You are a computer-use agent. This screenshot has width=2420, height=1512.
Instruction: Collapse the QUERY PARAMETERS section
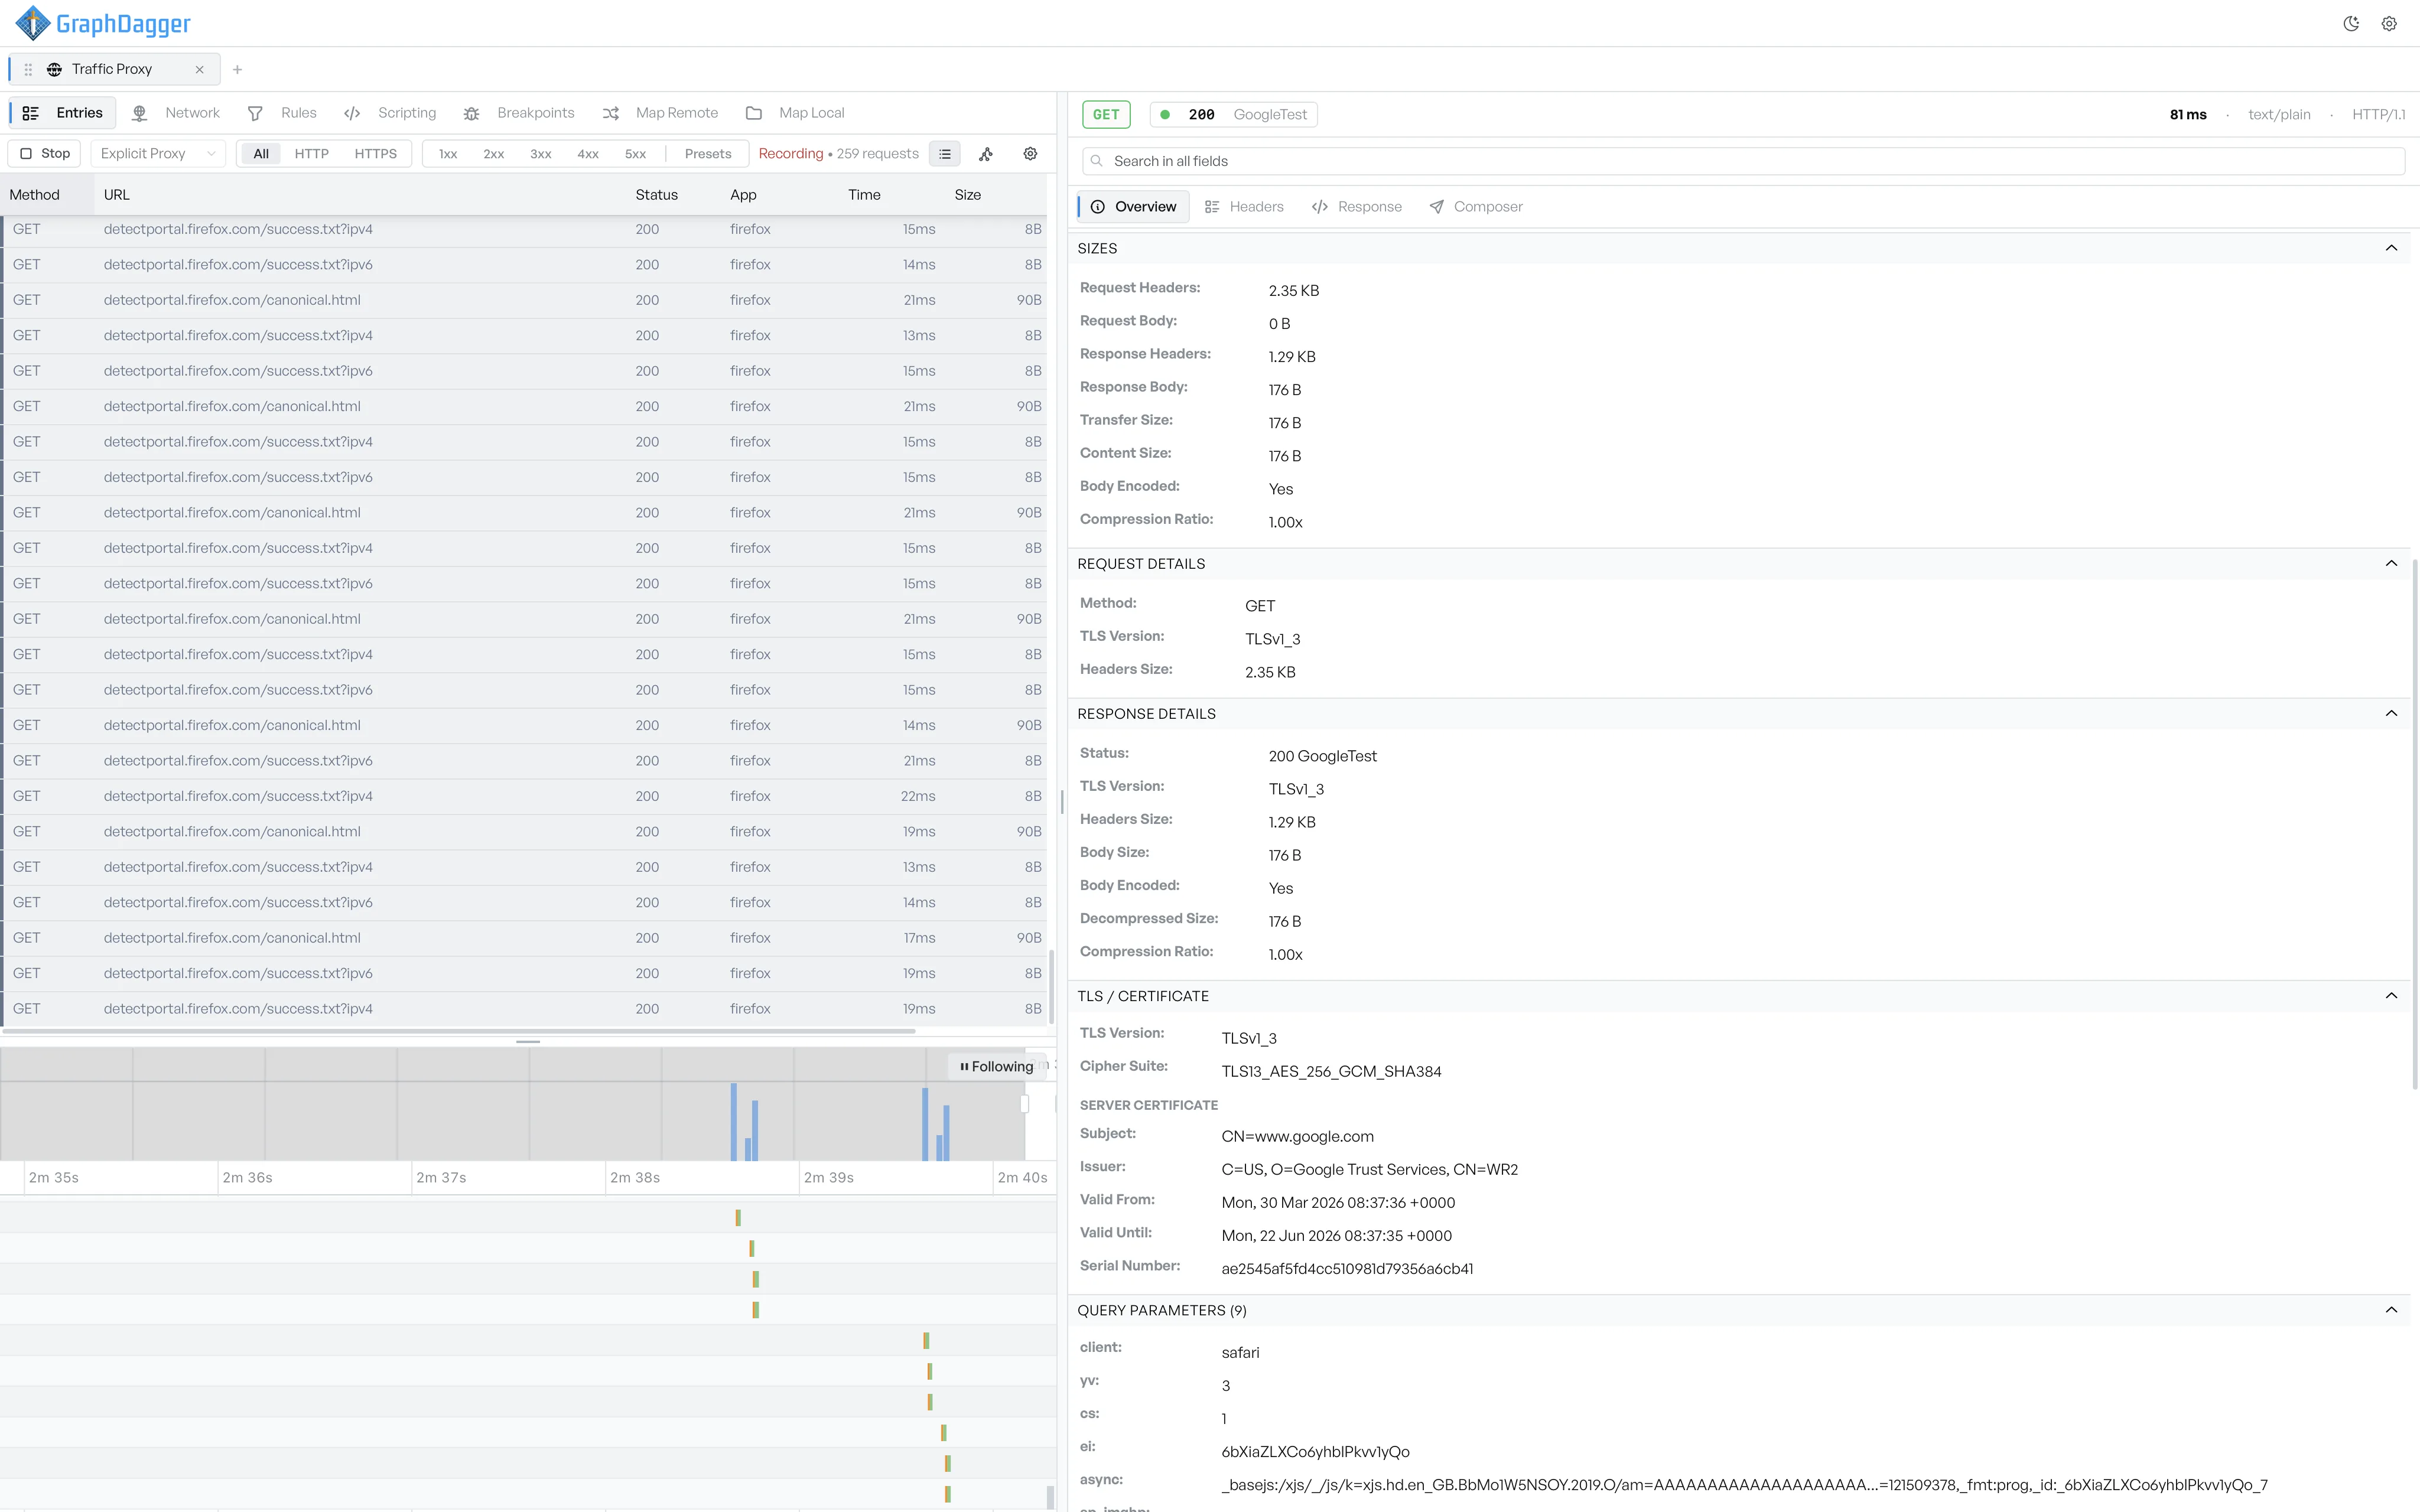(2391, 1310)
